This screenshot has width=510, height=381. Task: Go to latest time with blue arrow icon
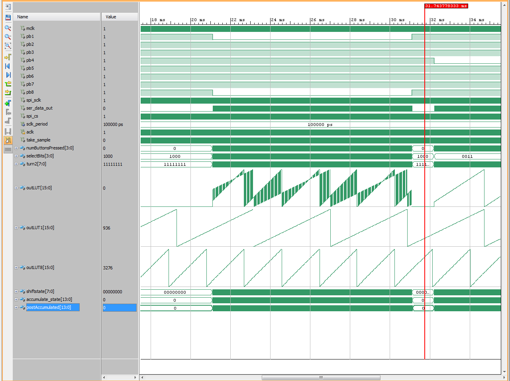(x=8, y=75)
